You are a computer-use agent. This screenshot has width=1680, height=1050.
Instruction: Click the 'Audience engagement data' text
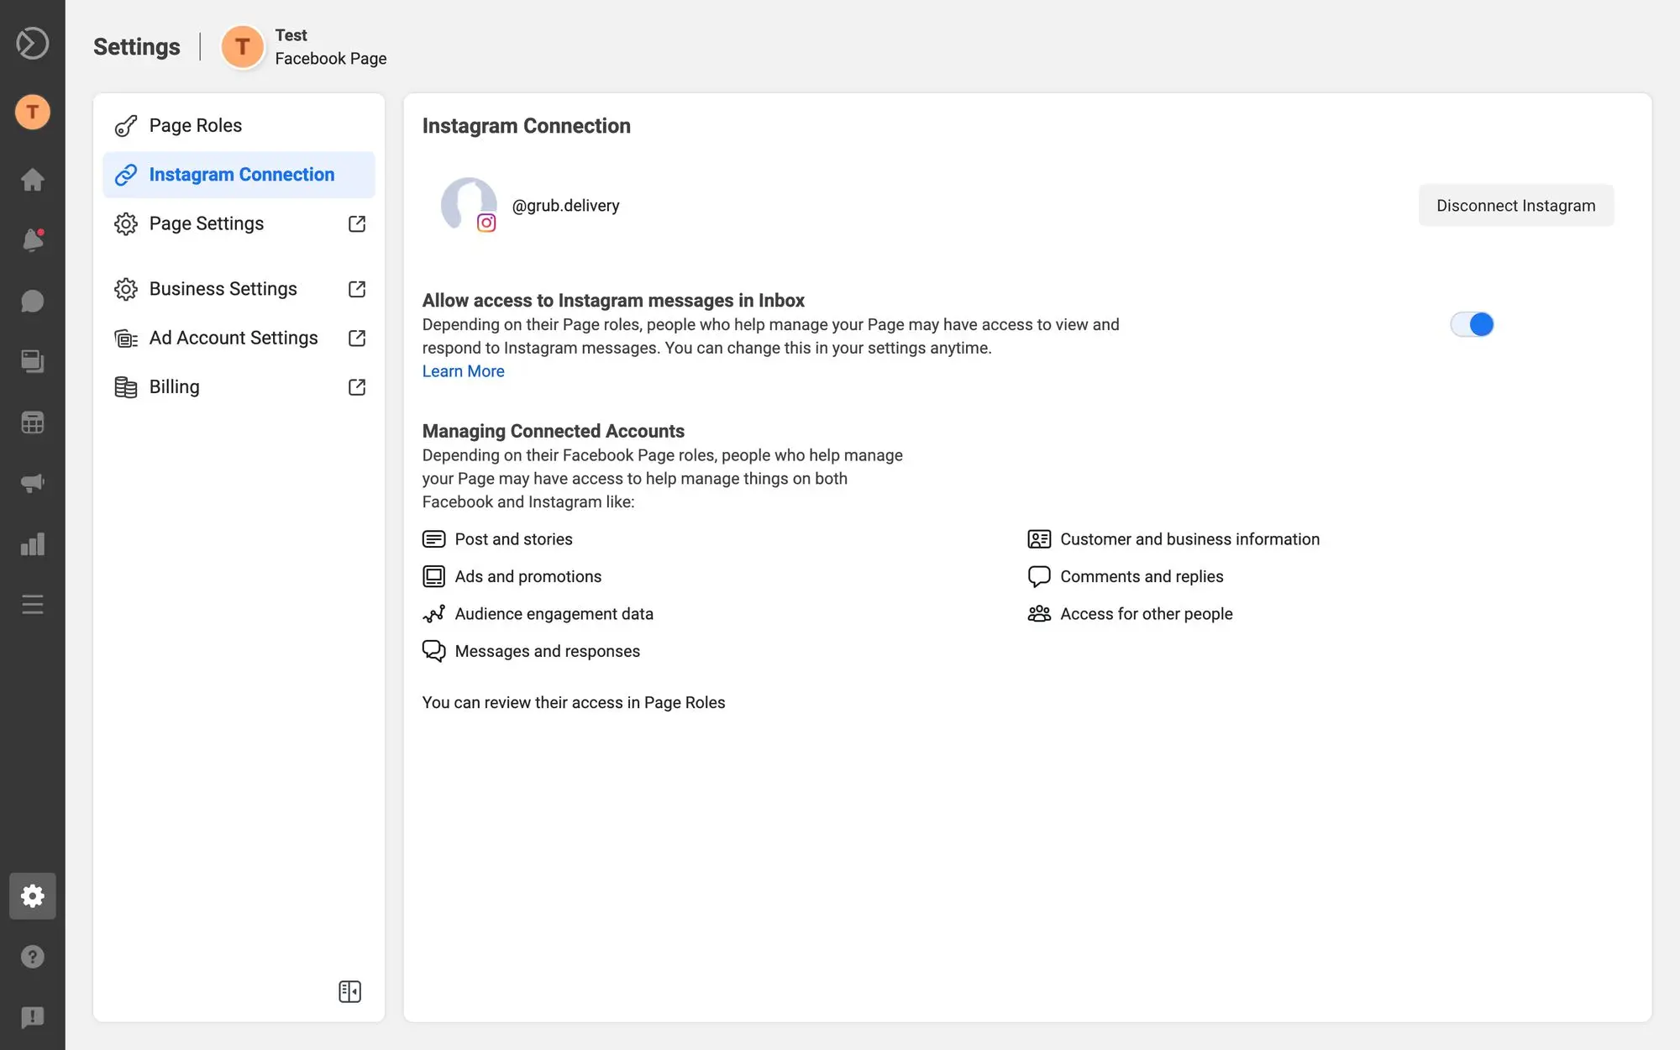pos(554,614)
